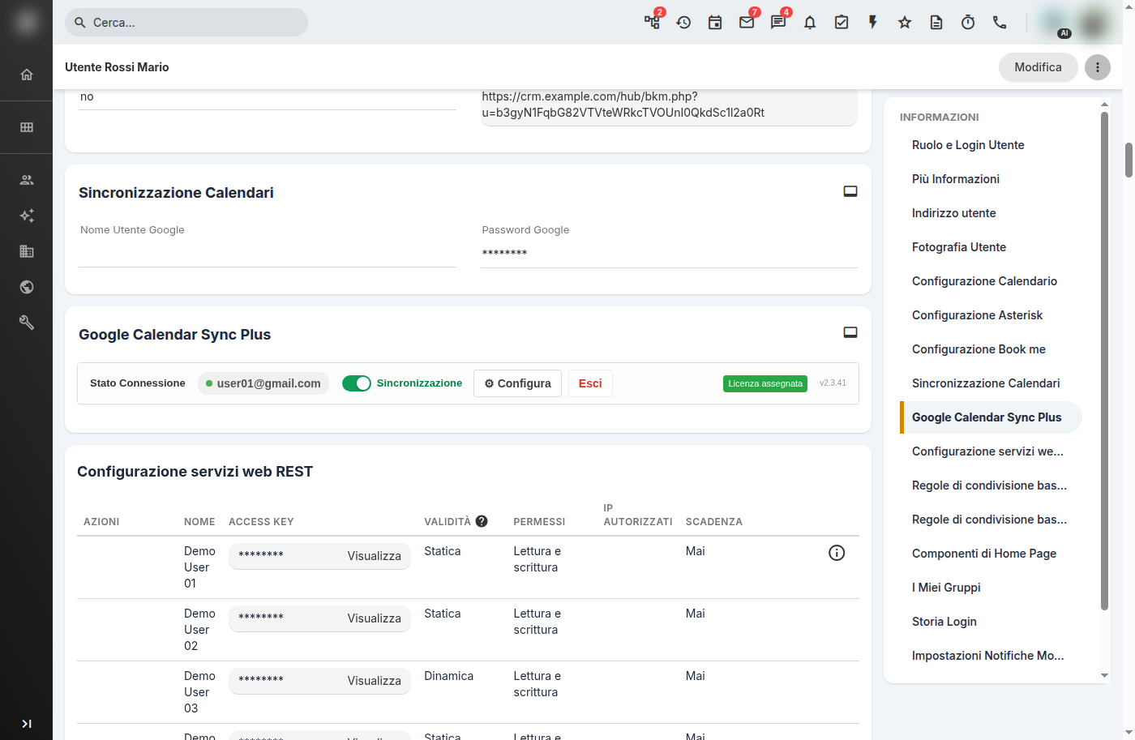This screenshot has height=740, width=1135.
Task: Click Visualizza for Demo User 02 access key
Action: click(375, 618)
